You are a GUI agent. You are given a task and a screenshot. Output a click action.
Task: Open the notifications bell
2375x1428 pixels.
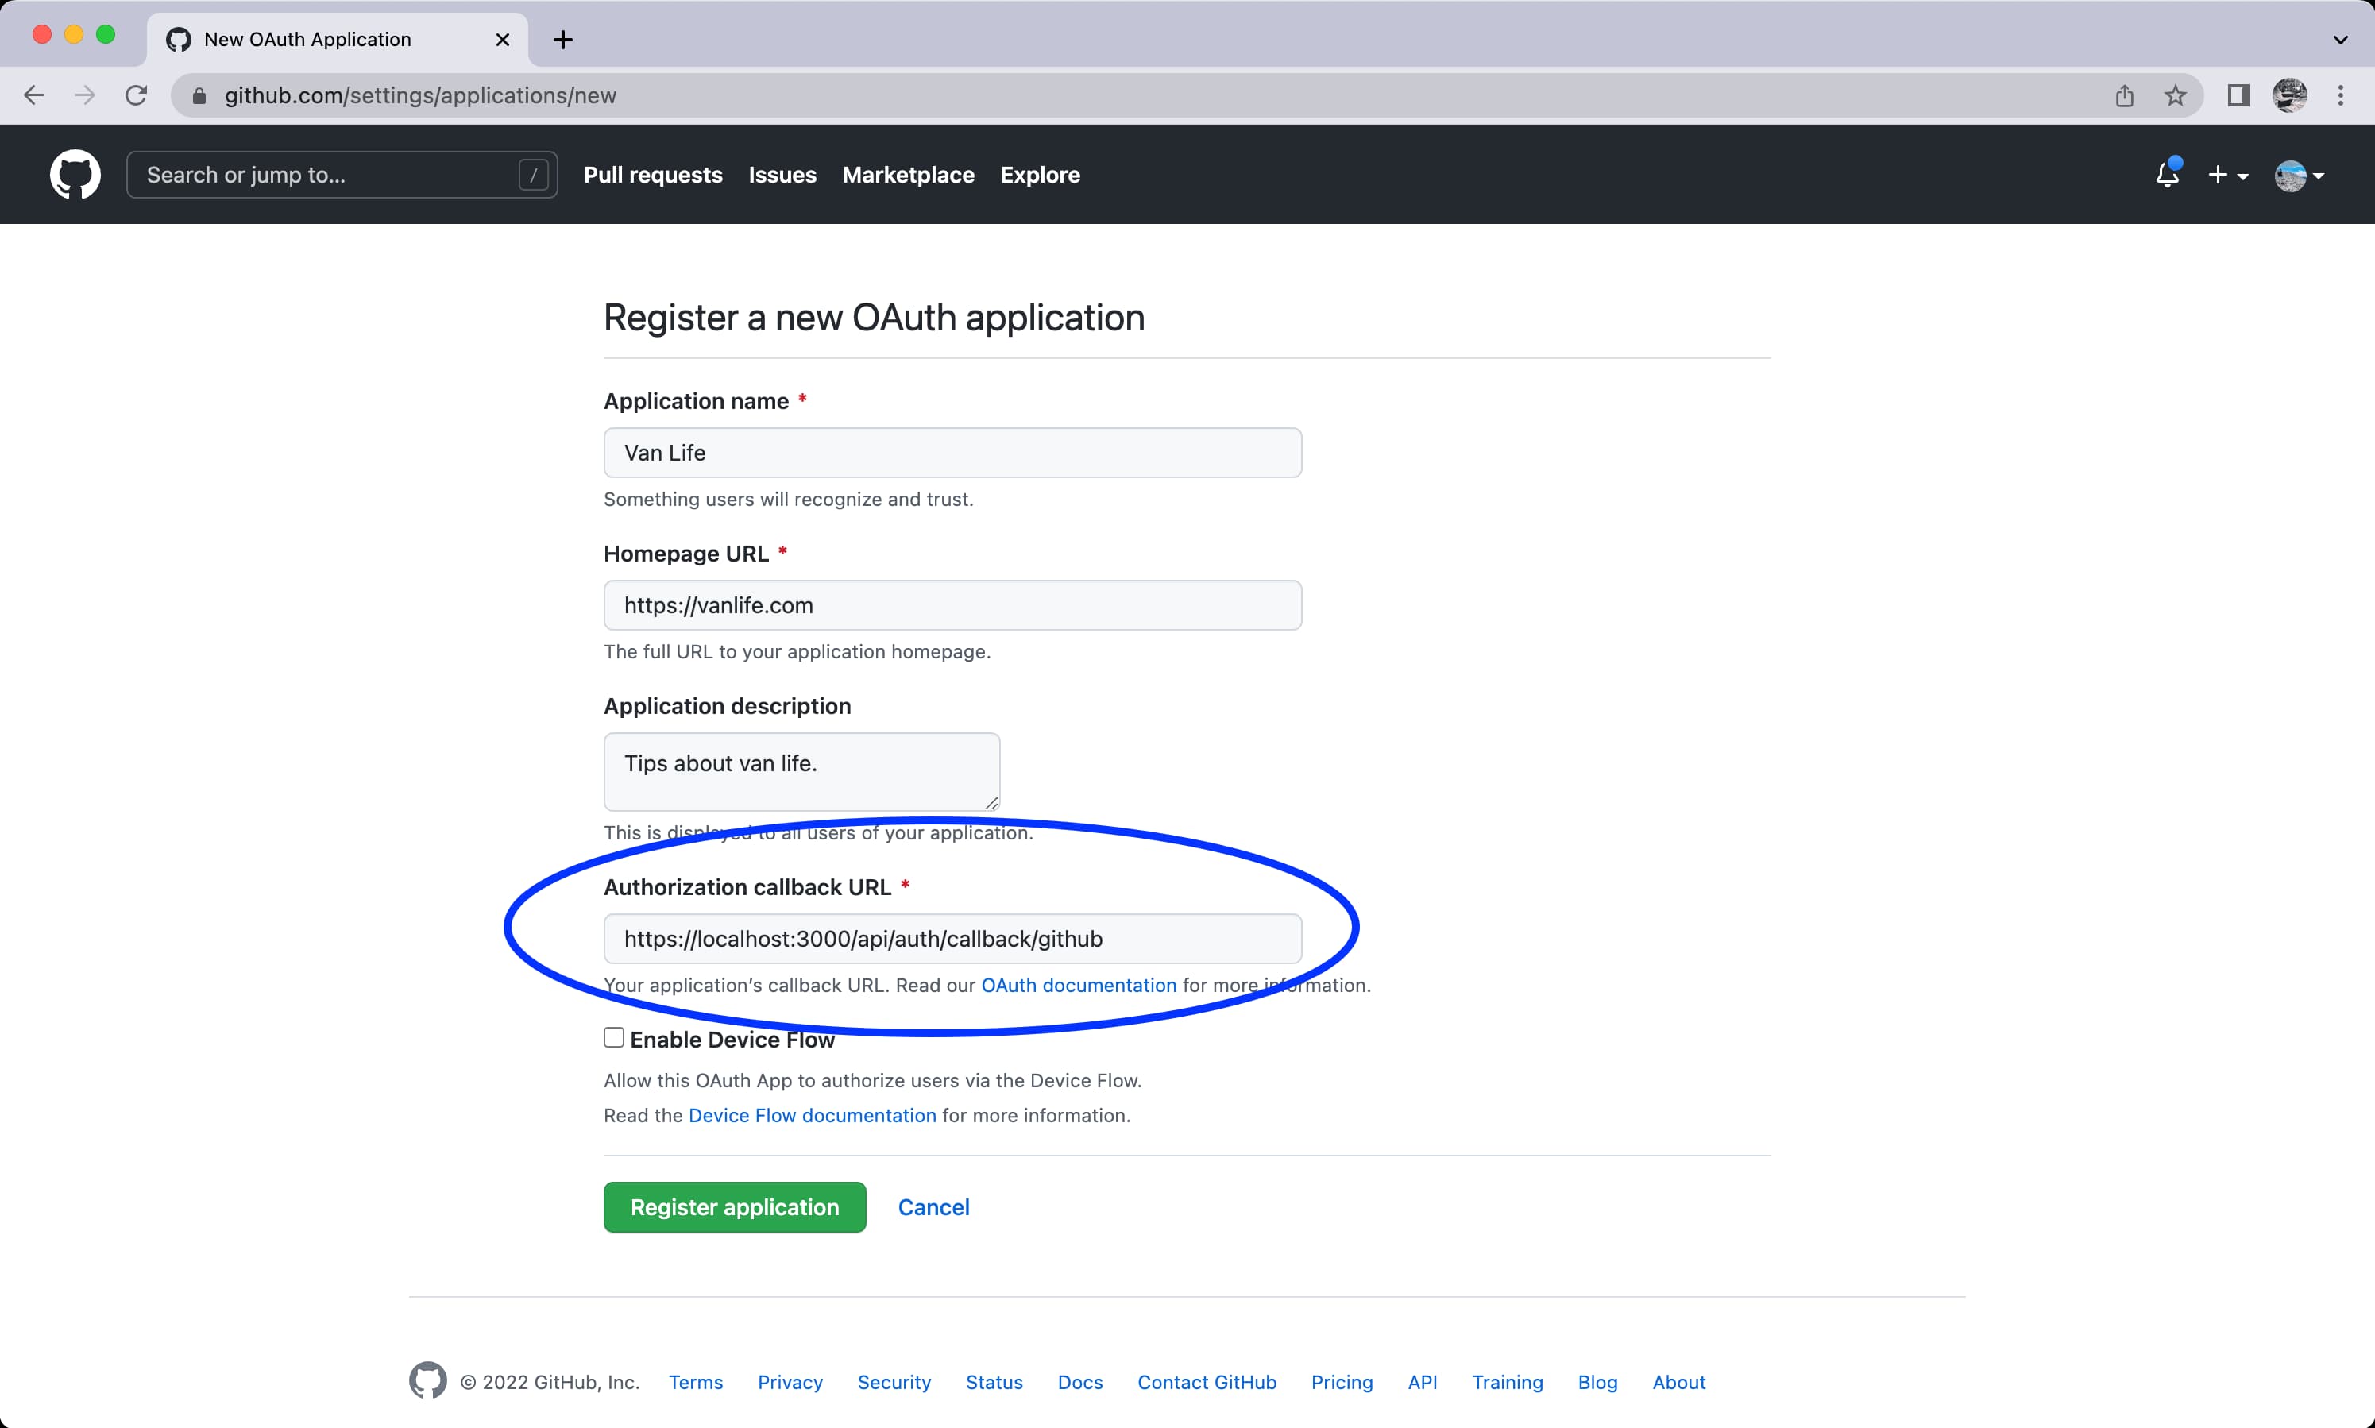tap(2166, 174)
